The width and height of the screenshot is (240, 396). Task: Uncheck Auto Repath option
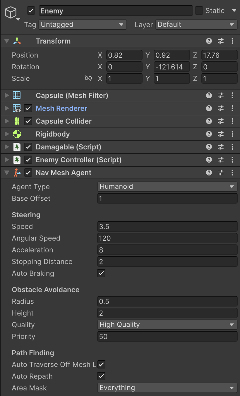[101, 376]
